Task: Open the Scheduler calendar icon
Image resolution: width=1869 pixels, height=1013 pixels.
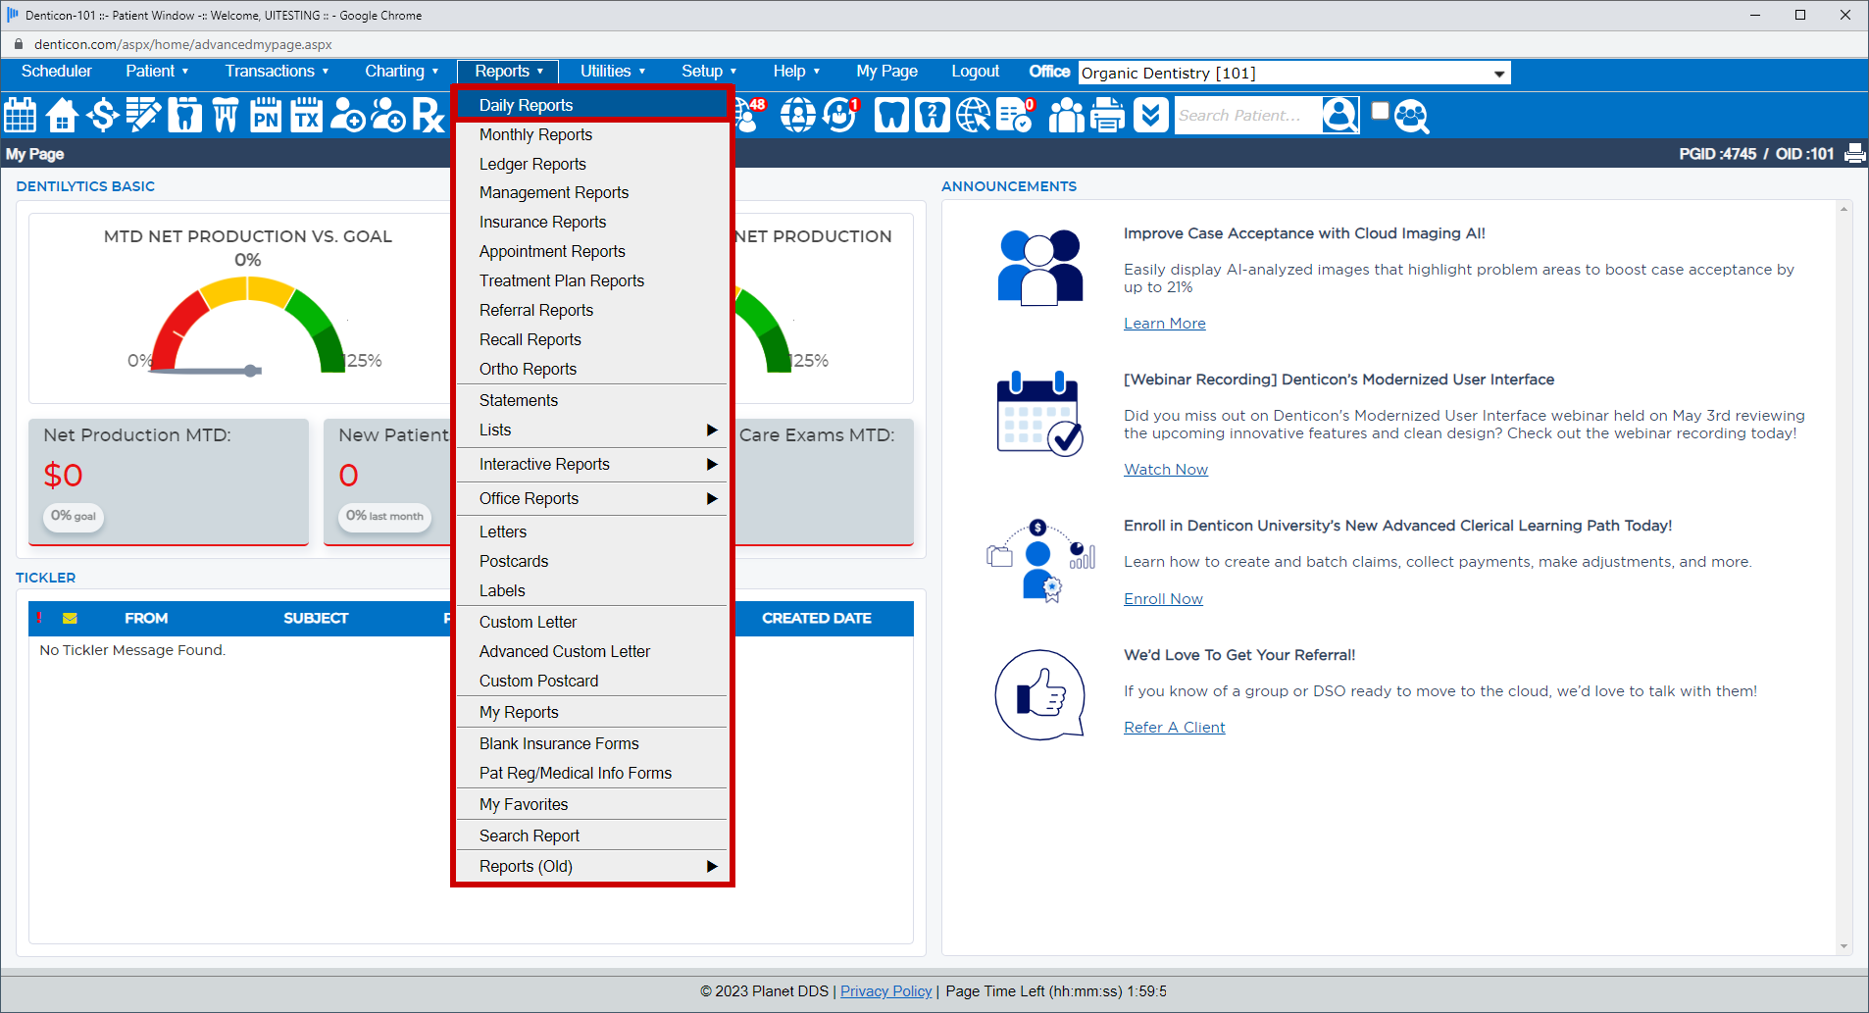Action: coord(20,116)
